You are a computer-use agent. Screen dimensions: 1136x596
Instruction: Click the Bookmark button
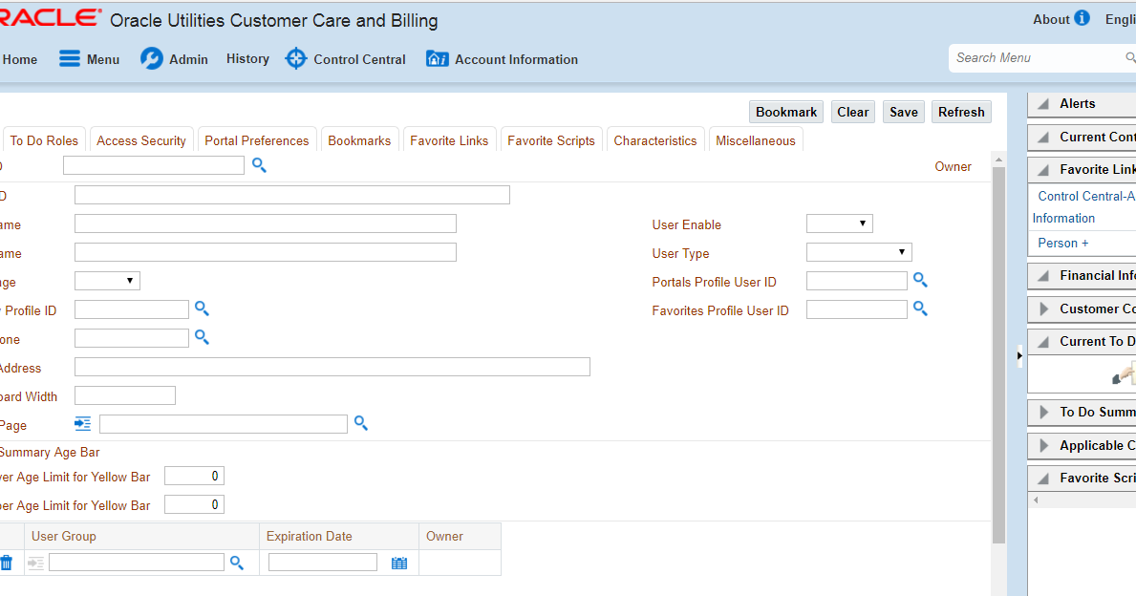pos(786,112)
